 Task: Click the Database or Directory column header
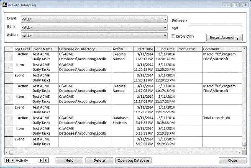[x=85, y=49]
